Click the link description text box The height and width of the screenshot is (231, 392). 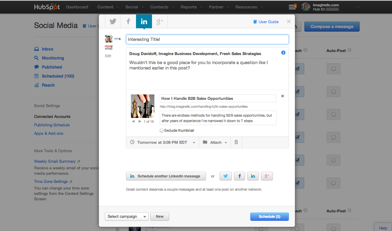218,118
